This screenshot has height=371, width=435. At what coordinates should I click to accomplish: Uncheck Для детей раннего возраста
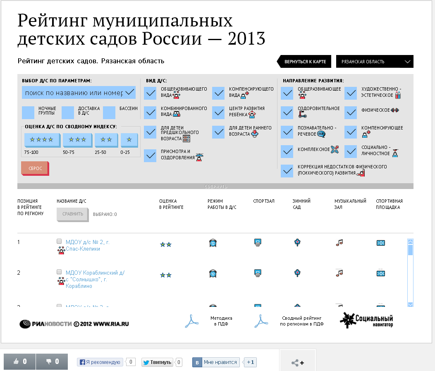(218, 132)
